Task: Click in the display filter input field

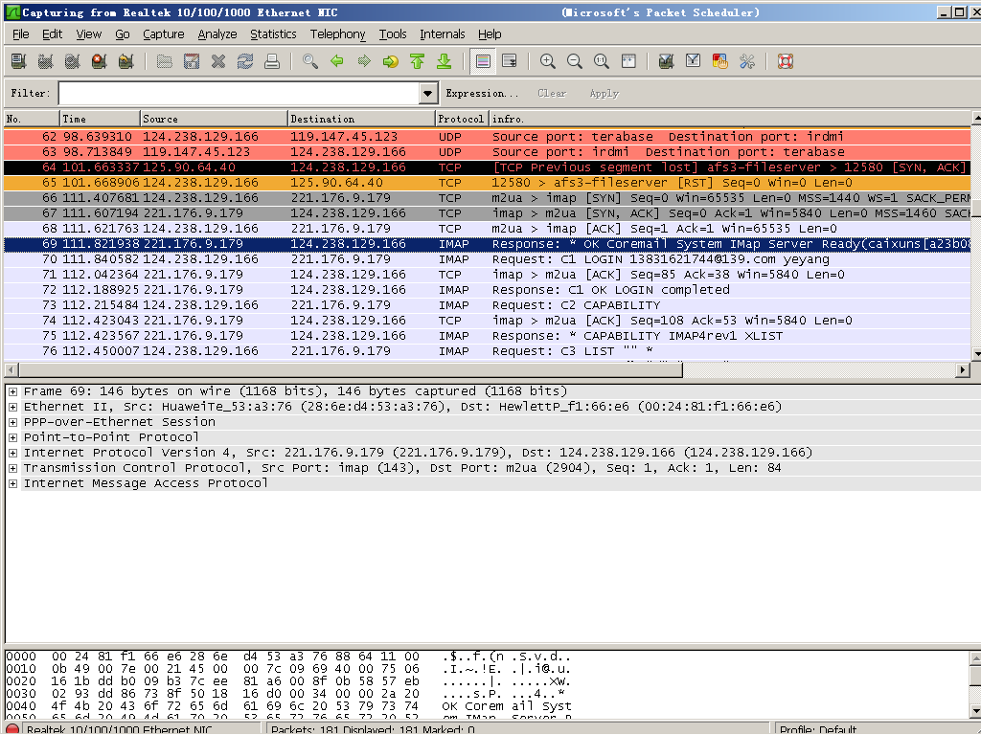Action: (x=240, y=93)
